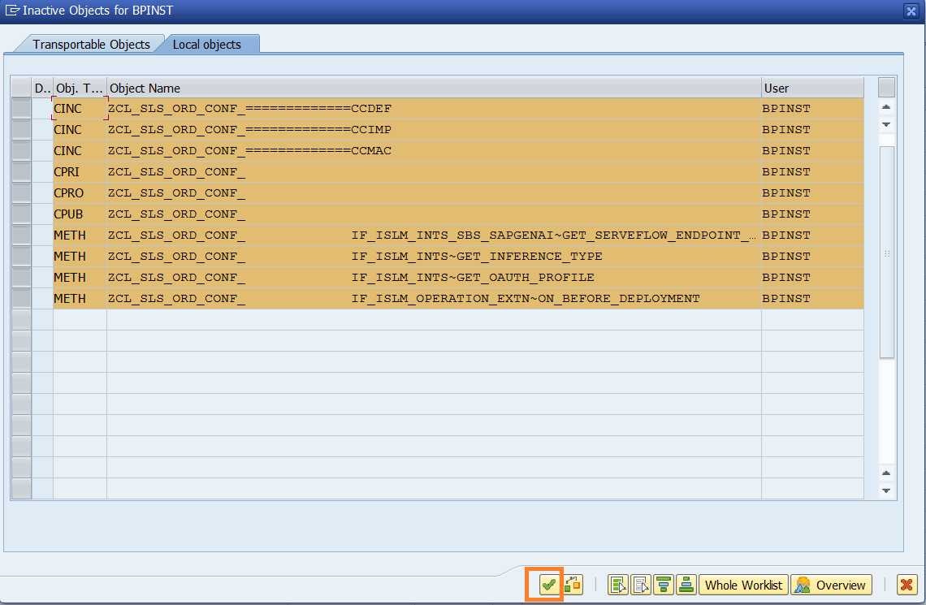Click the blue-green stacked bars icon

point(686,585)
